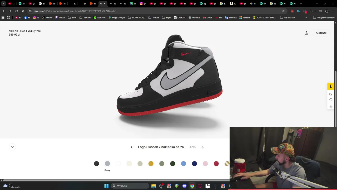
Task: Open Discord from the taskbar
Action: pyautogui.click(x=184, y=186)
